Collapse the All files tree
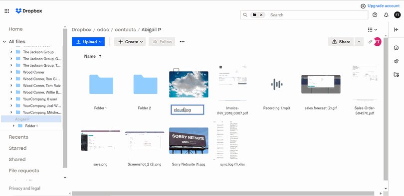This screenshot has height=196, width=404. pos(4,42)
